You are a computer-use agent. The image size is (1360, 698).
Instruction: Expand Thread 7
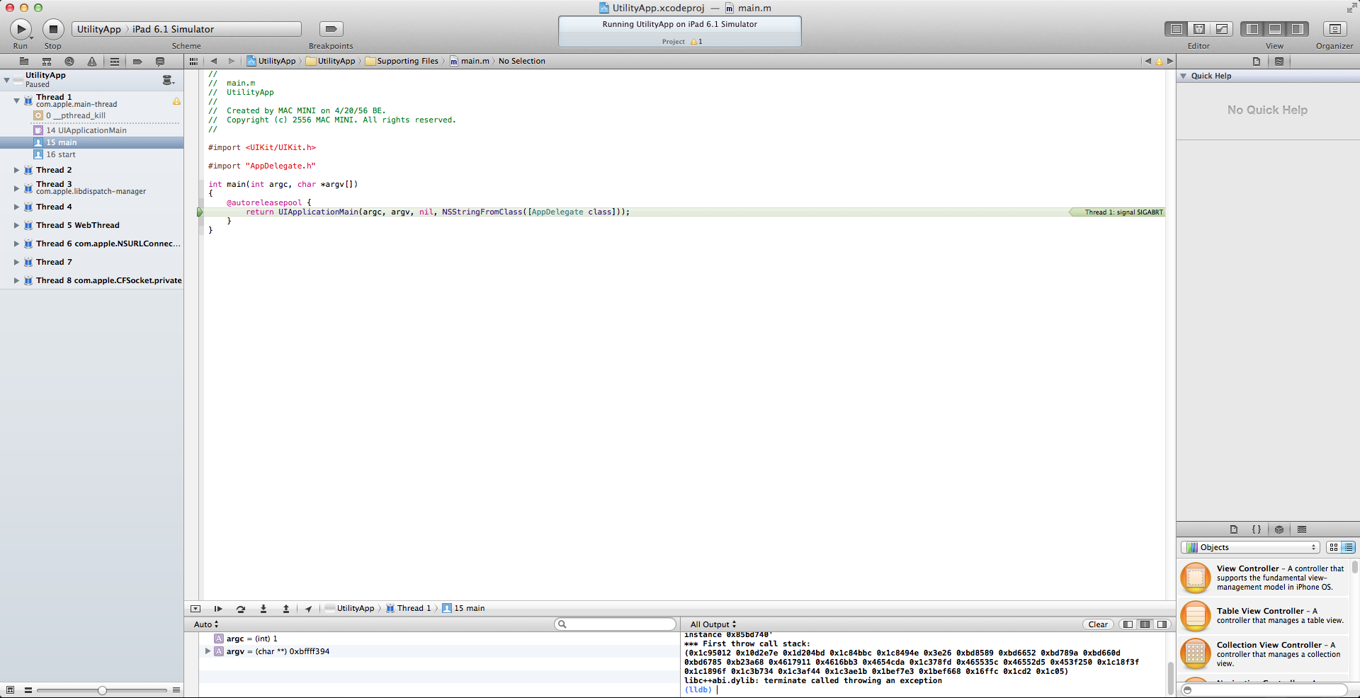click(x=16, y=262)
